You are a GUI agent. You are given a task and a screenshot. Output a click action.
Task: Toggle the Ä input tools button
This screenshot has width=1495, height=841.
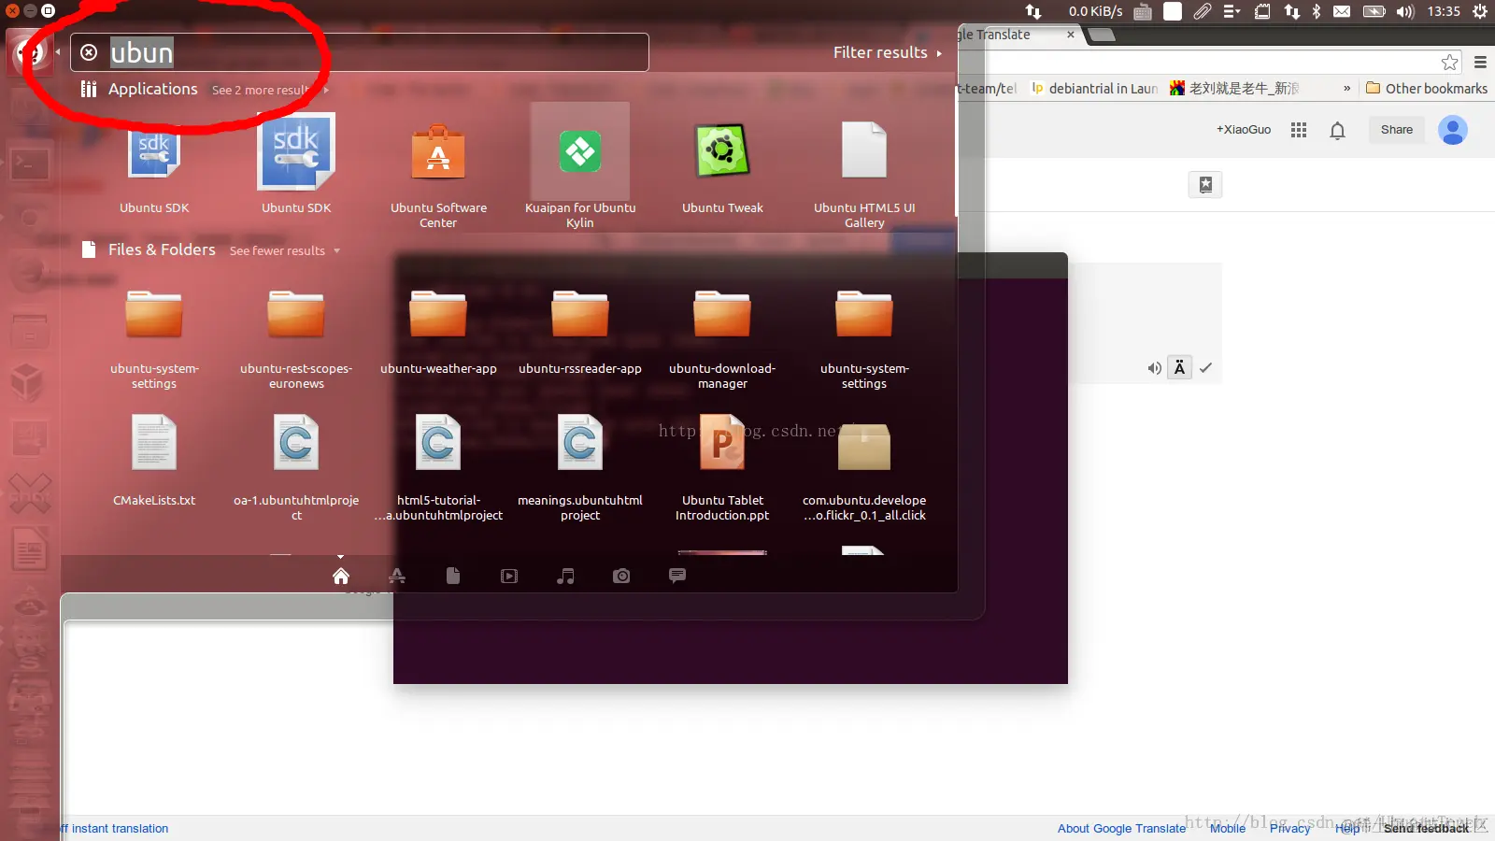click(x=1179, y=368)
